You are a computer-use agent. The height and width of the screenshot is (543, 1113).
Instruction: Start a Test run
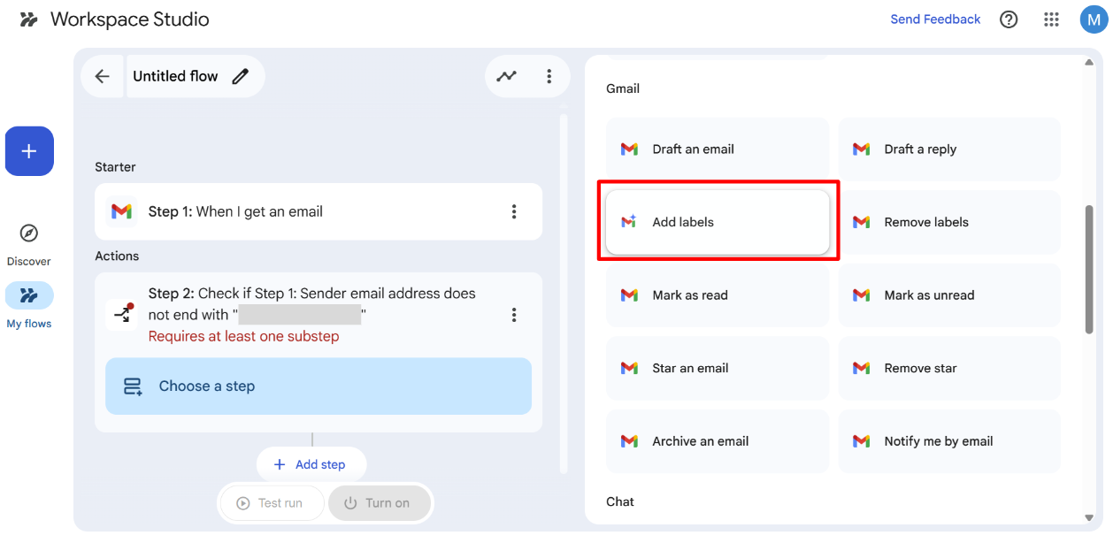[x=270, y=503]
